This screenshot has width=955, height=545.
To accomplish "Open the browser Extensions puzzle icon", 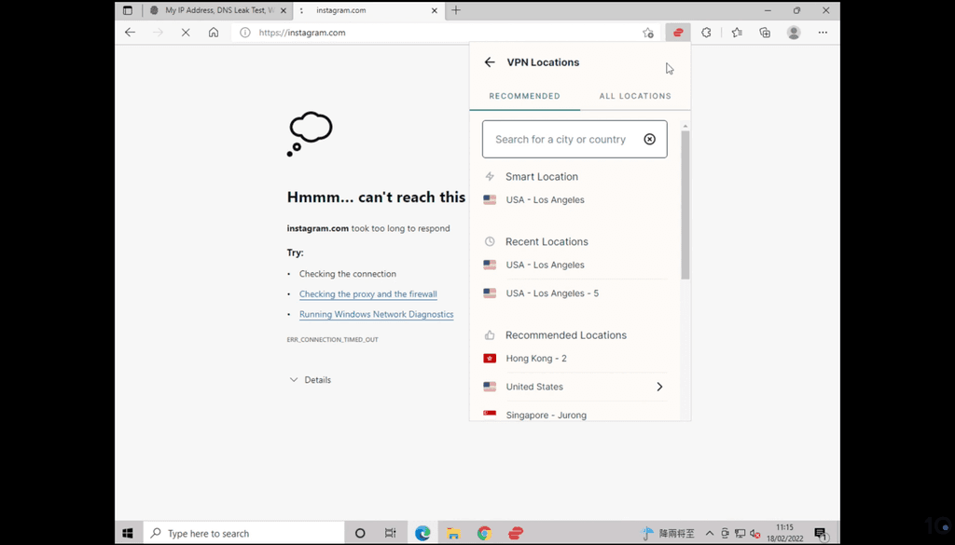I will point(706,33).
